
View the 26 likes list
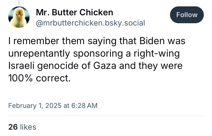click(22, 127)
